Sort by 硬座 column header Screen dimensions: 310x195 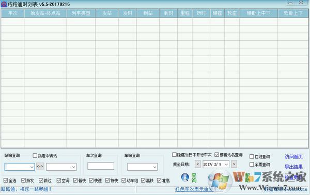point(218,13)
